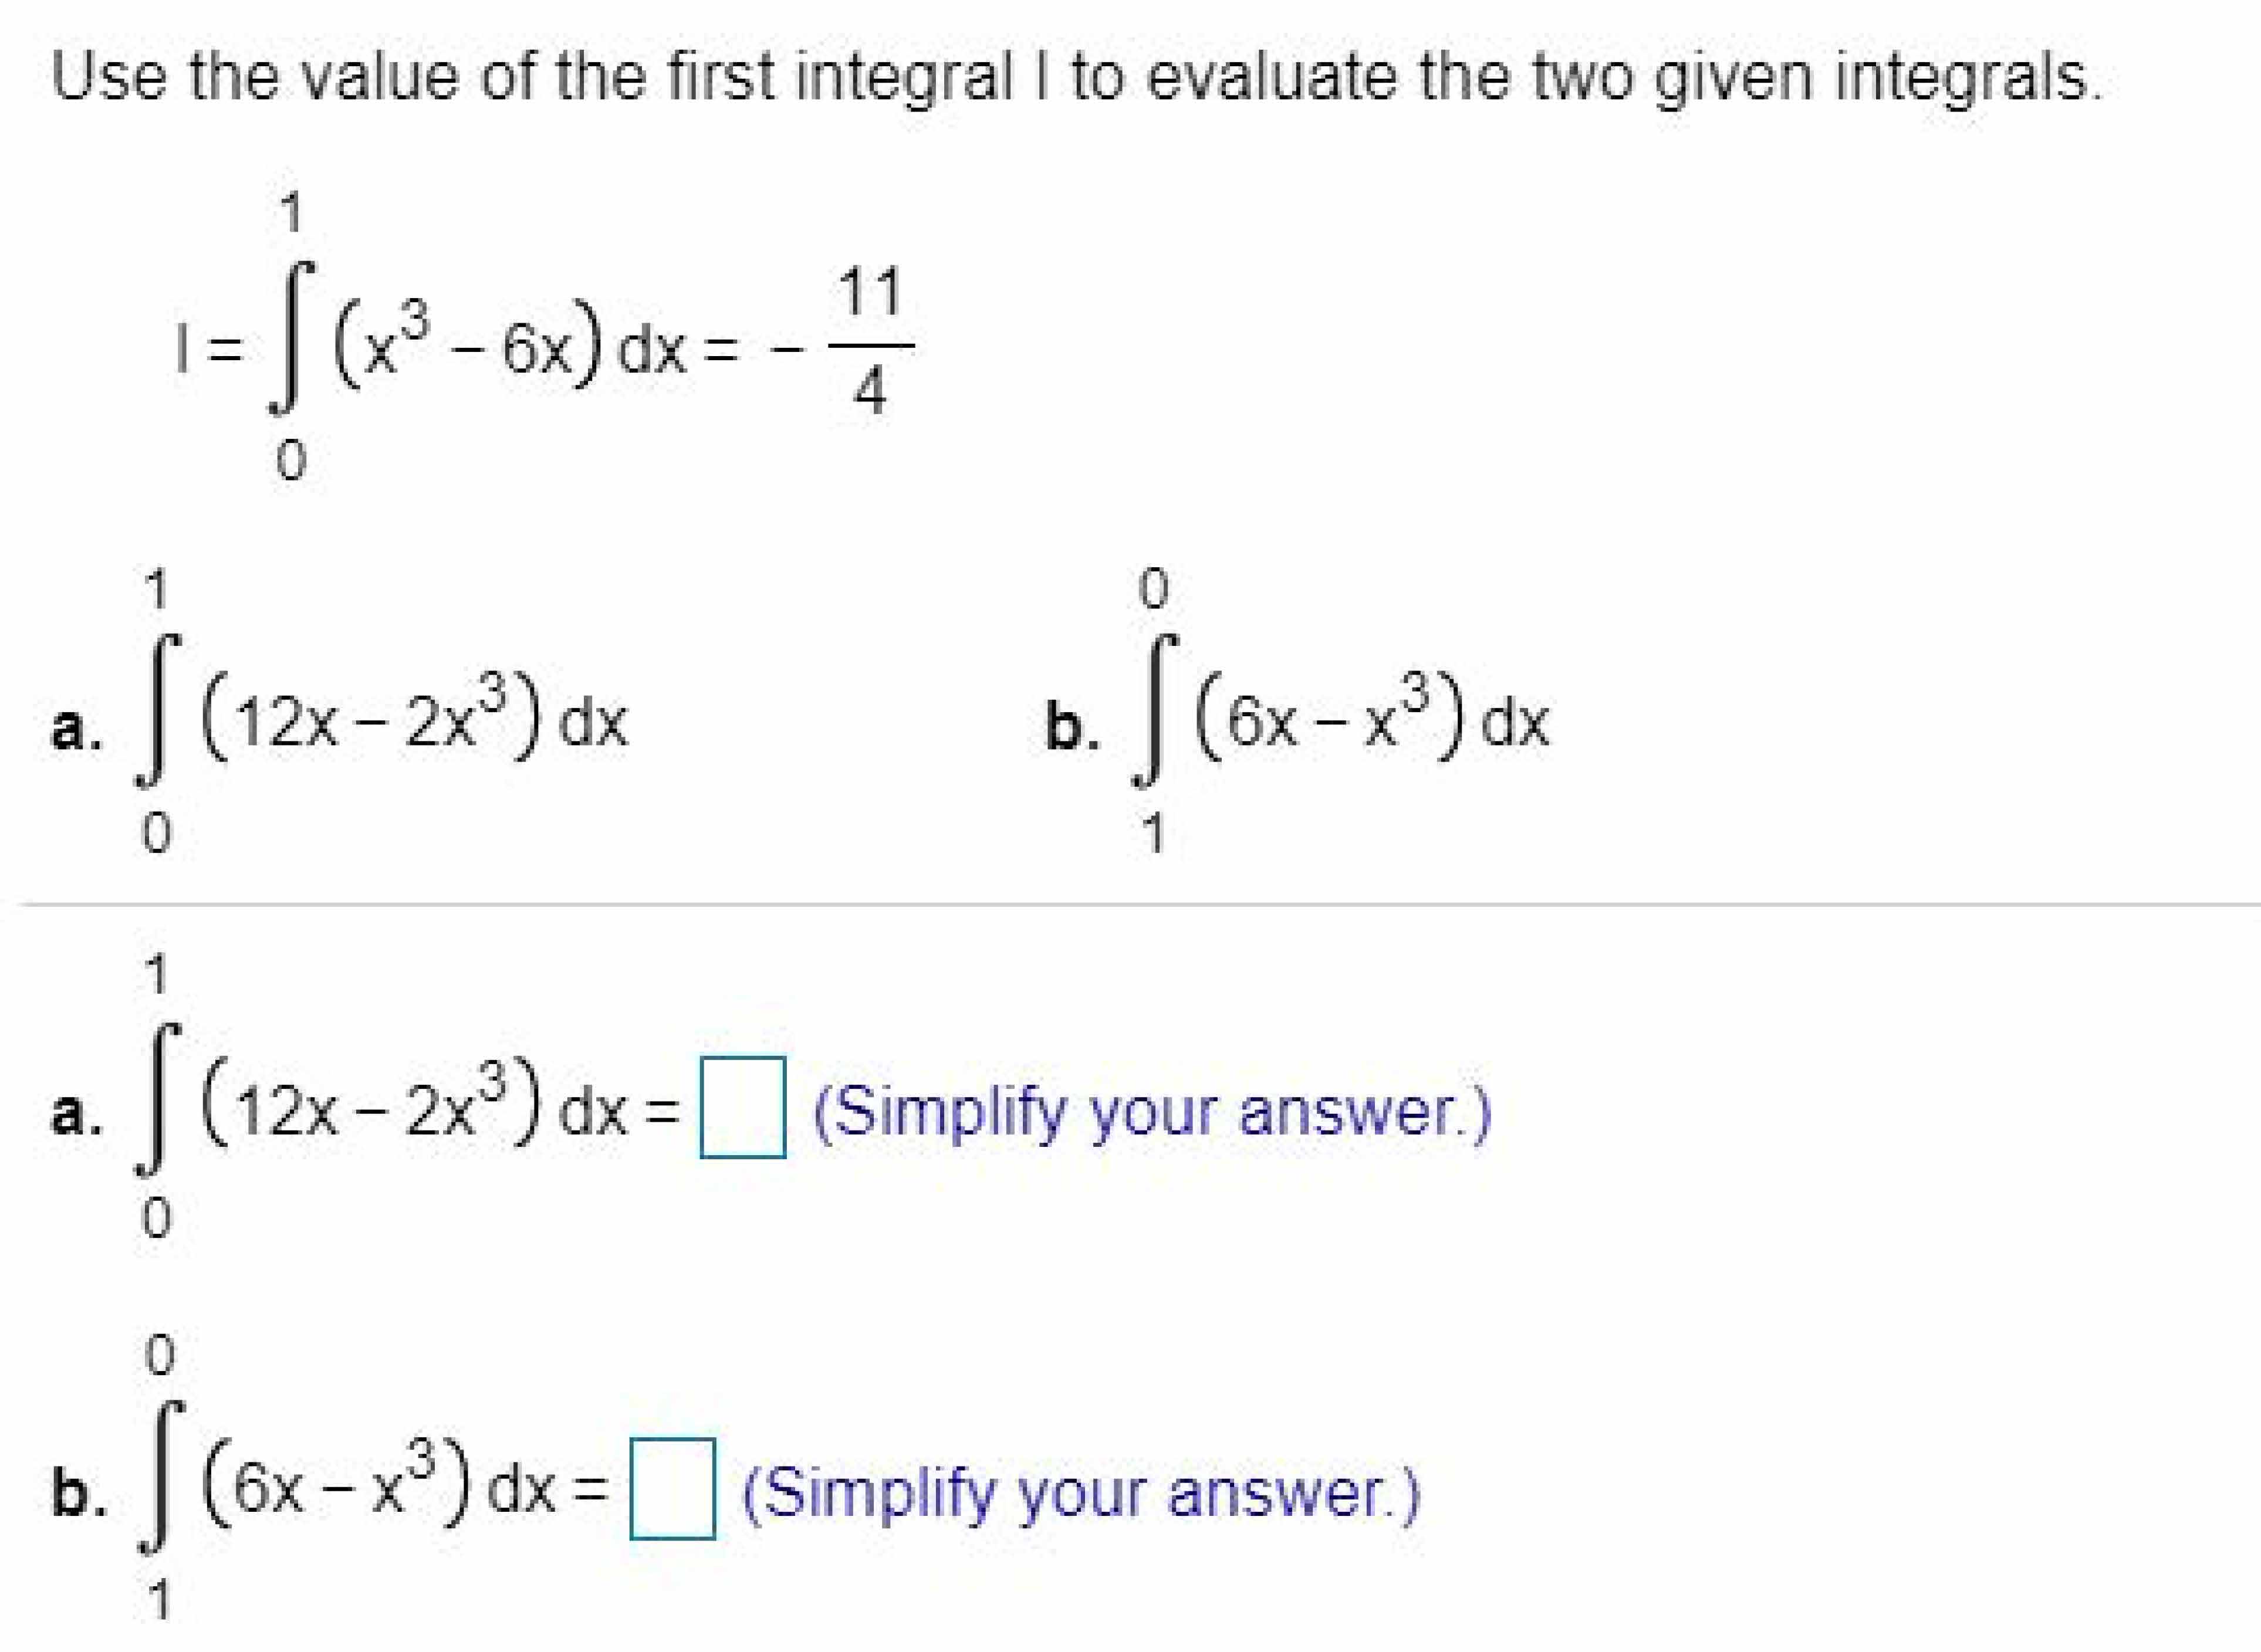
Task: Click the bold 'a.' label above the divider
Action: click(75, 726)
